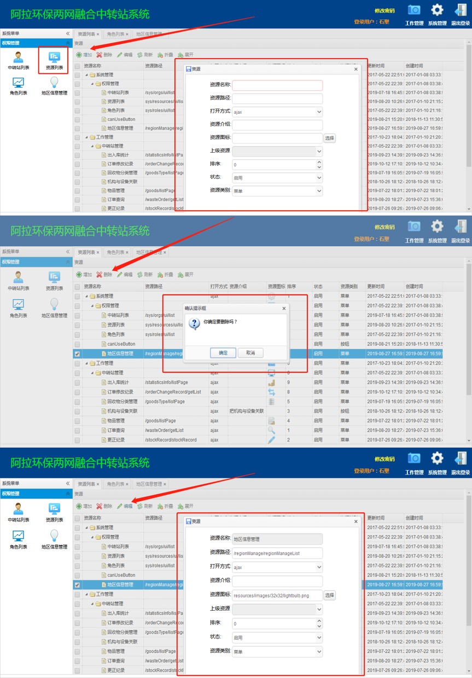Click 增加 toolbar button in middle screenshot

tap(84, 275)
